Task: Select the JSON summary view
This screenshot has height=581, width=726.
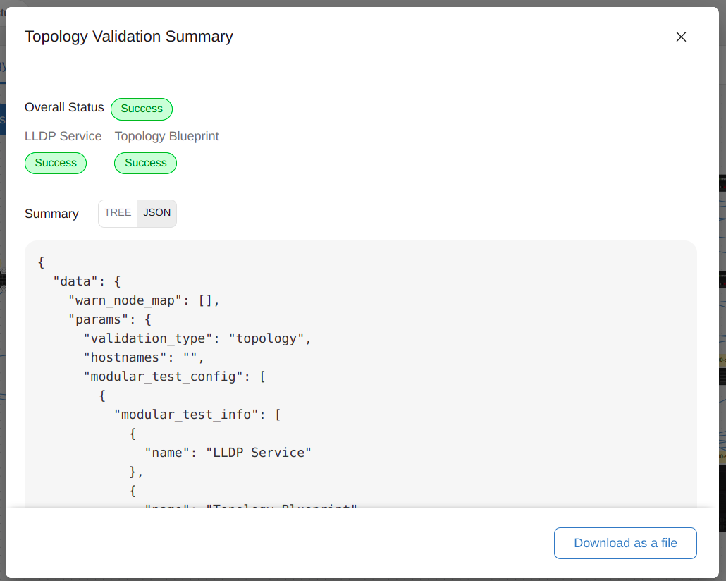Action: point(156,213)
